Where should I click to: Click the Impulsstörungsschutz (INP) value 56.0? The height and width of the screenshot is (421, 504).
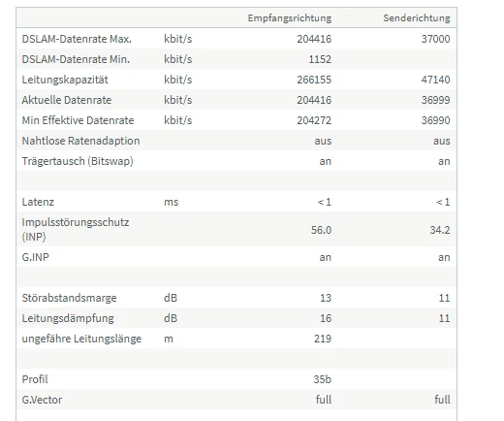click(x=321, y=230)
